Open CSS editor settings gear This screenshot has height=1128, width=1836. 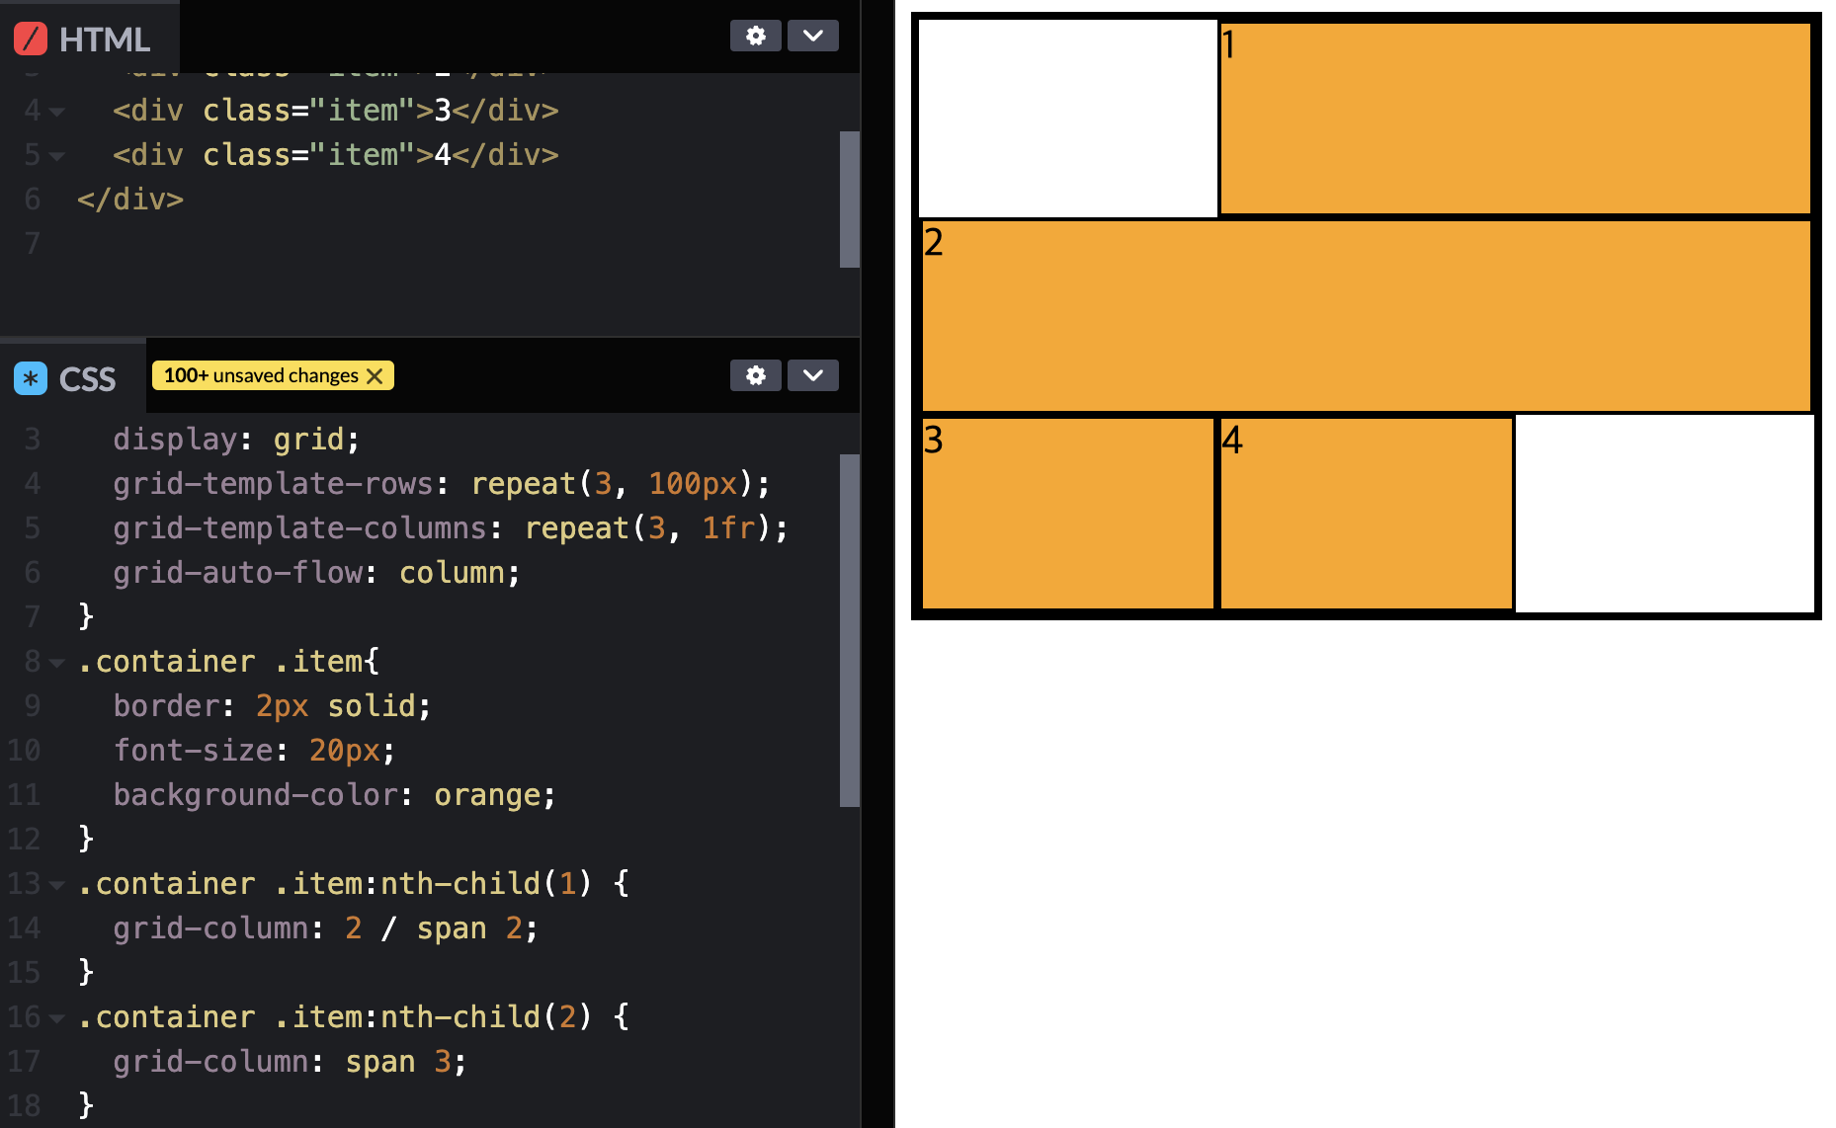[x=756, y=375]
